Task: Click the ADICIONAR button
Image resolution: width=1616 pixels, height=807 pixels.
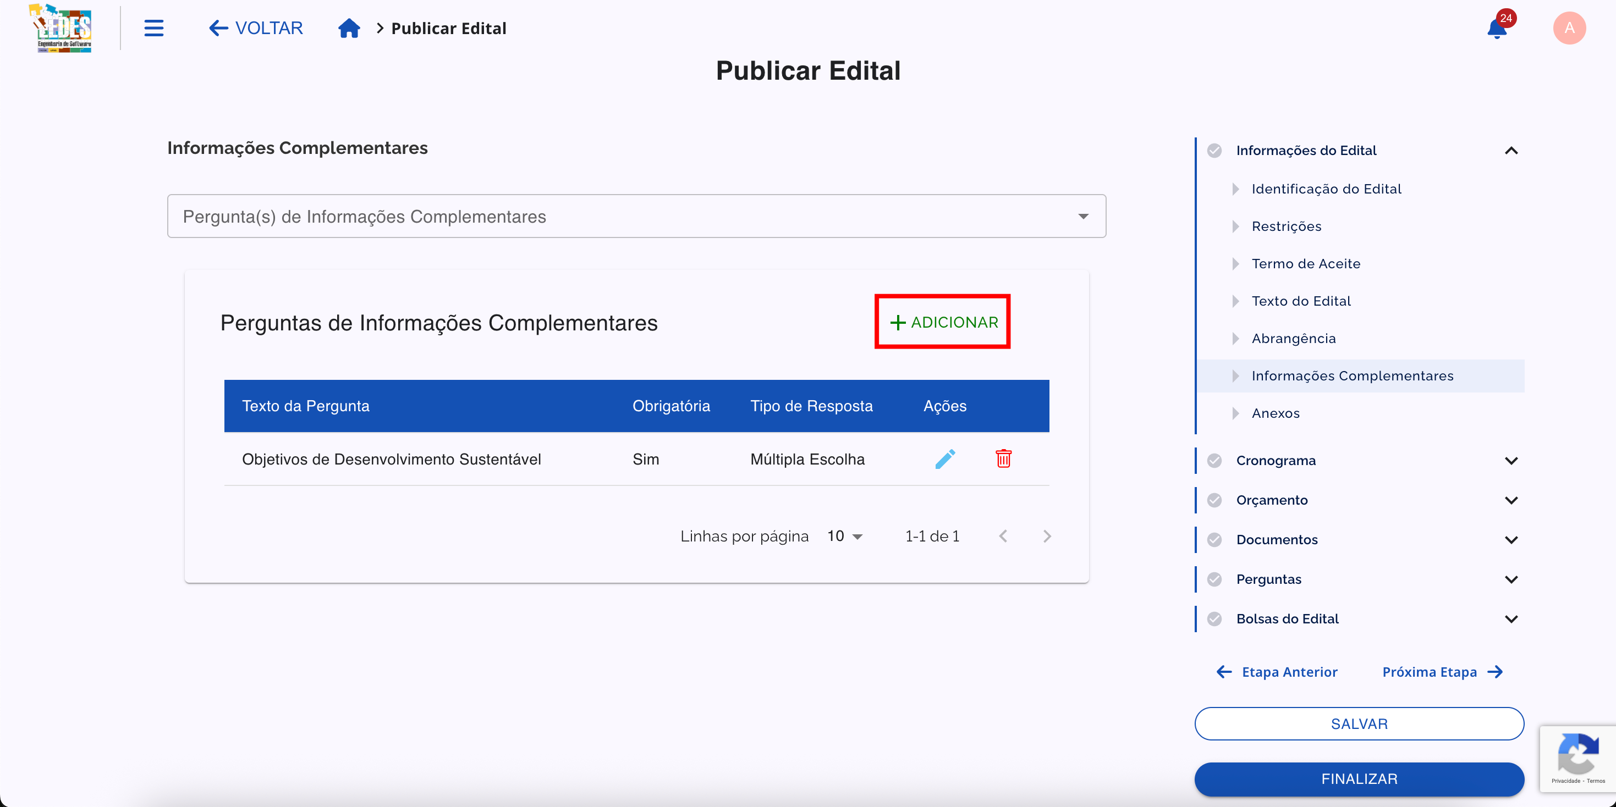Action: point(943,322)
